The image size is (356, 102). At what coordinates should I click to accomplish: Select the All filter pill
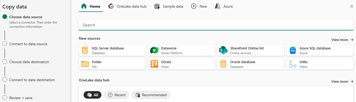pos(92,95)
